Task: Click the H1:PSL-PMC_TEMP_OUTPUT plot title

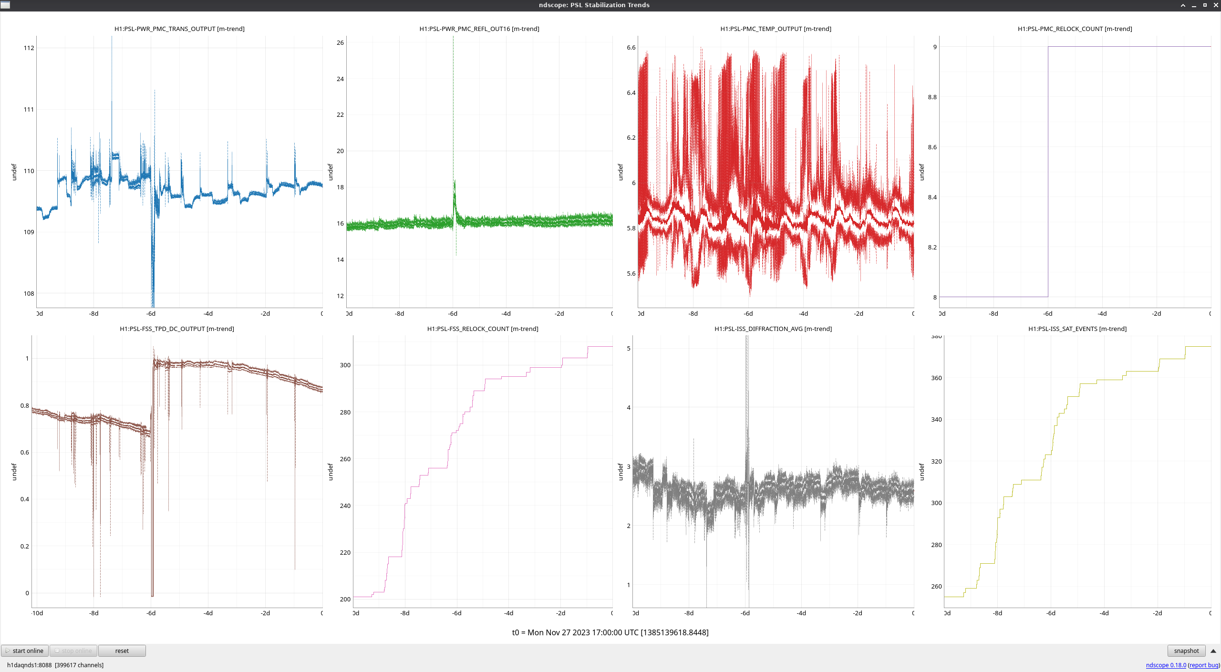Action: [x=776, y=29]
